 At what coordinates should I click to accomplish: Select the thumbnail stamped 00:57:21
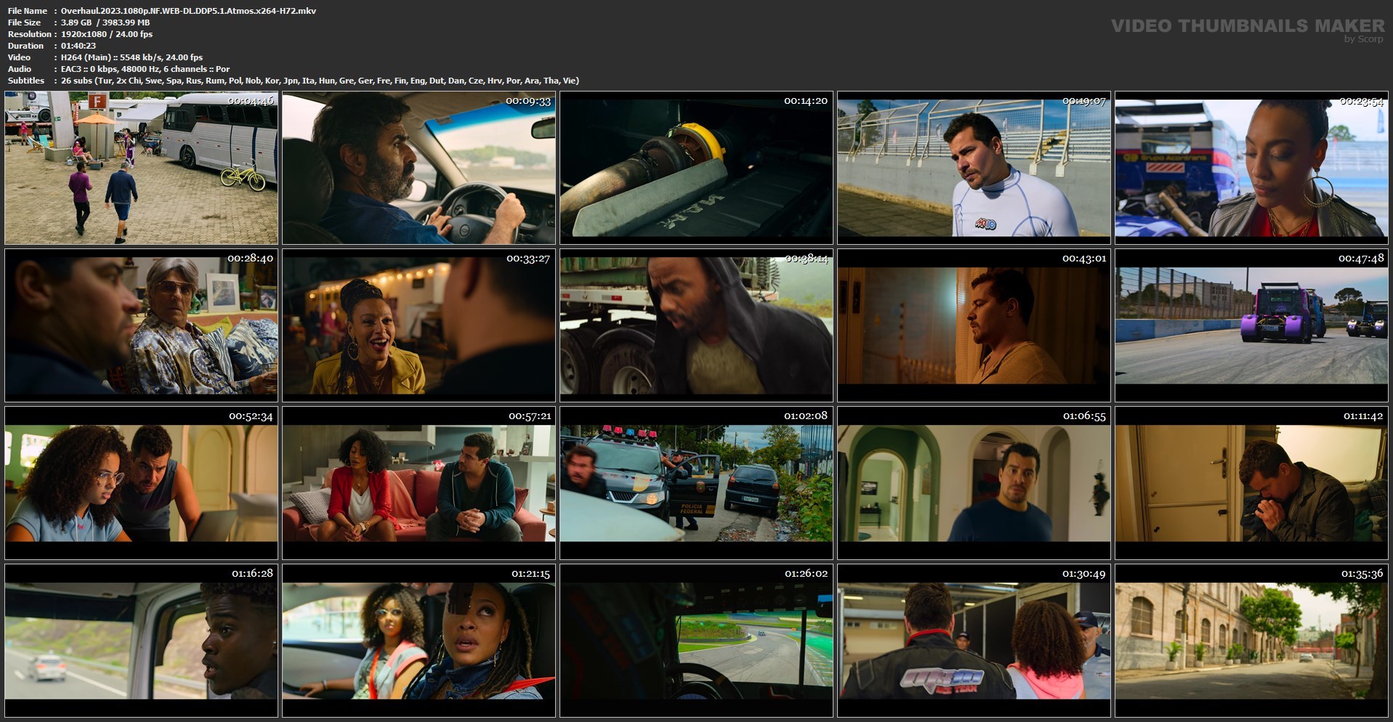[x=419, y=483]
